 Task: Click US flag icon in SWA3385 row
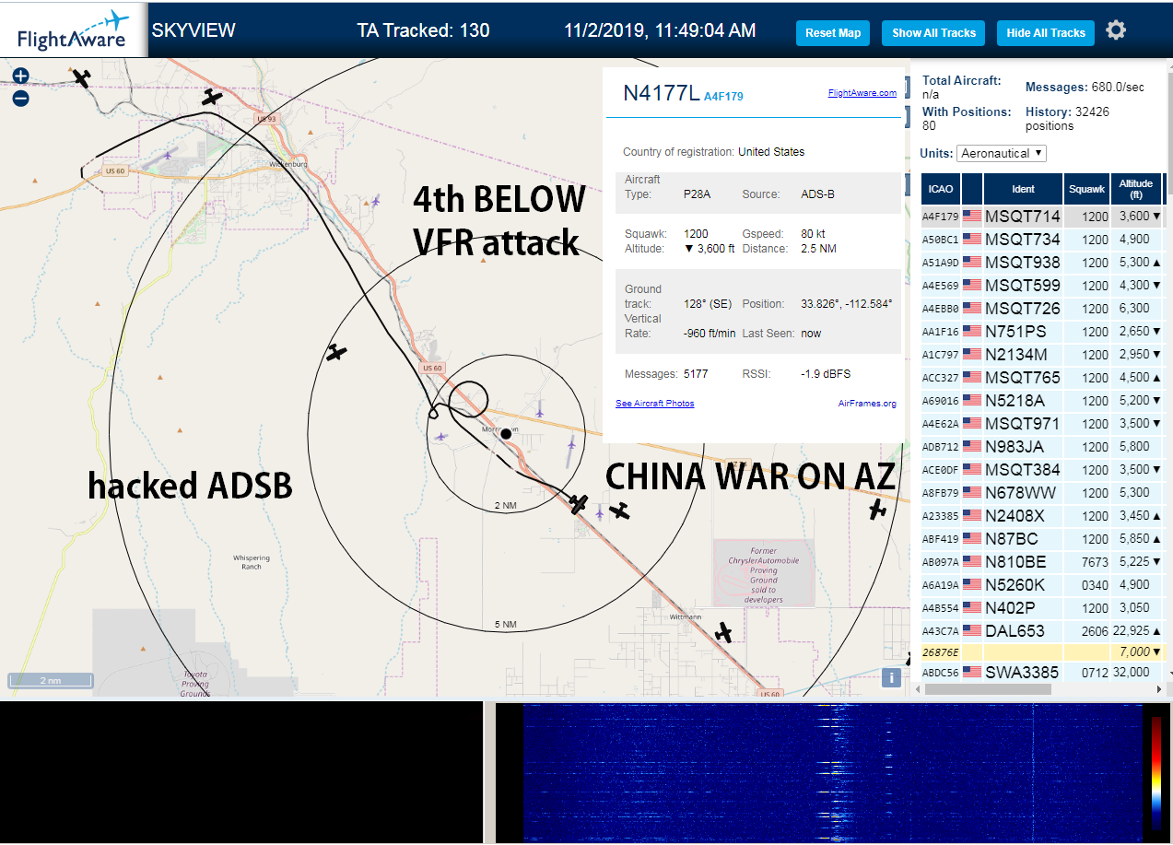click(x=972, y=672)
